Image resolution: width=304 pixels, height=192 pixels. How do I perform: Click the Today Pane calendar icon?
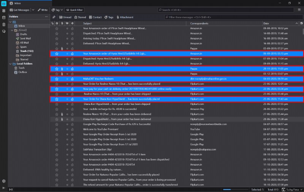tap(283, 190)
